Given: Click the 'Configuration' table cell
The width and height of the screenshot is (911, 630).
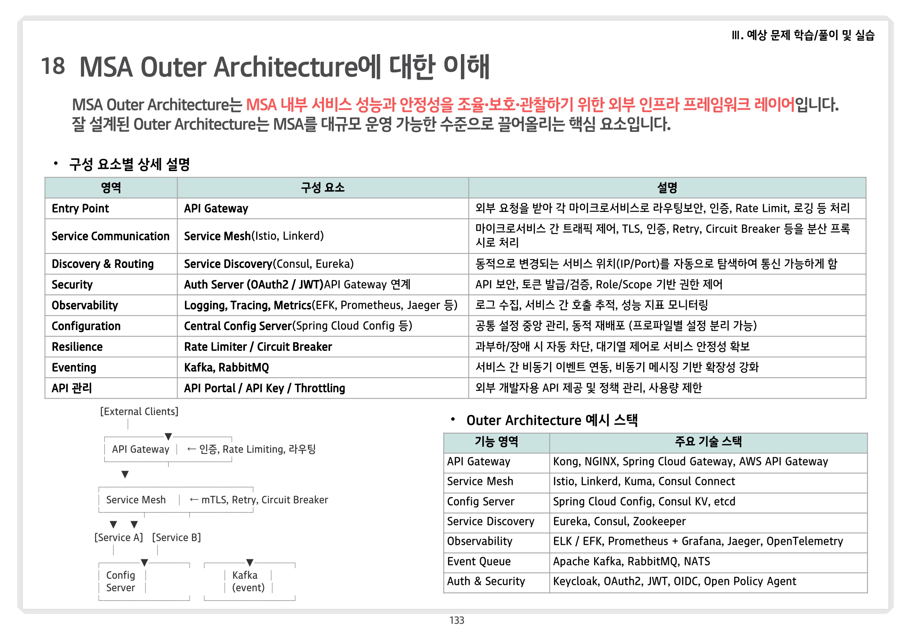Looking at the screenshot, I should pos(111,326).
